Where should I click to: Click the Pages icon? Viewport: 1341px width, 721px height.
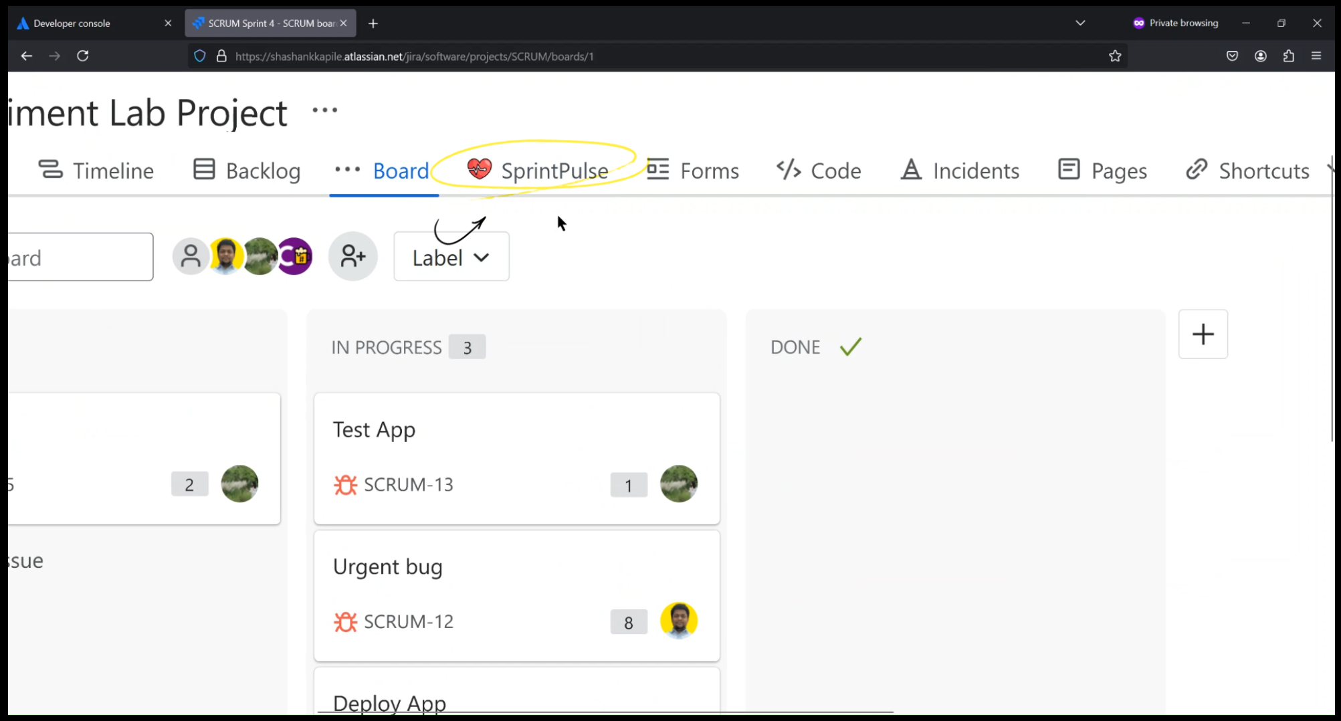1069,169
